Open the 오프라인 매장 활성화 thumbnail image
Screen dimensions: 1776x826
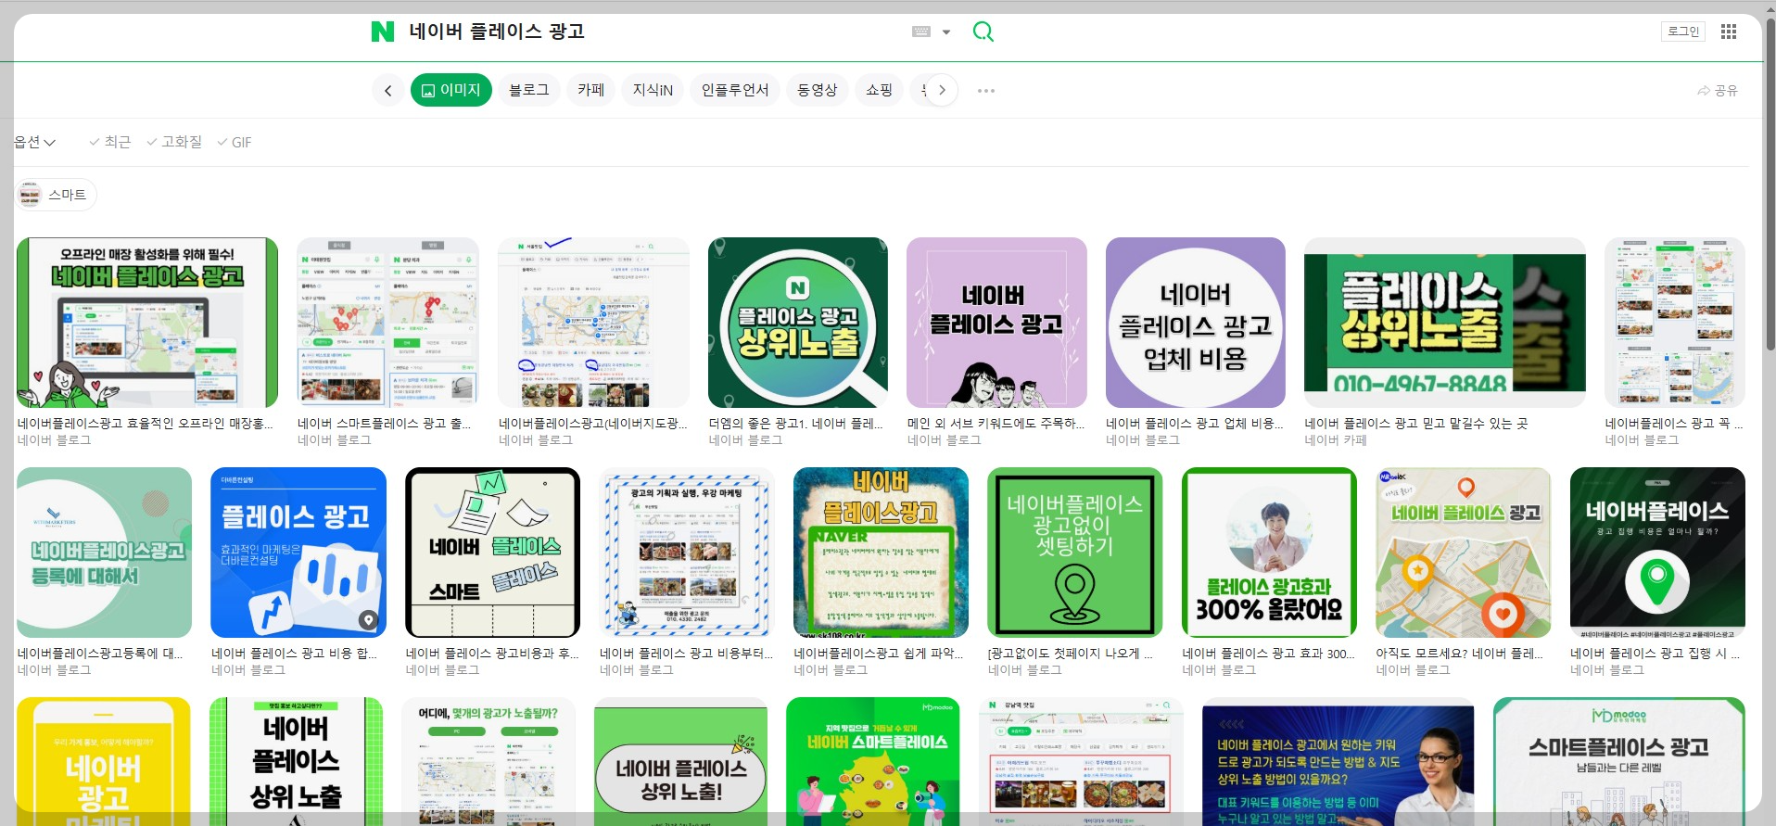pyautogui.click(x=147, y=323)
